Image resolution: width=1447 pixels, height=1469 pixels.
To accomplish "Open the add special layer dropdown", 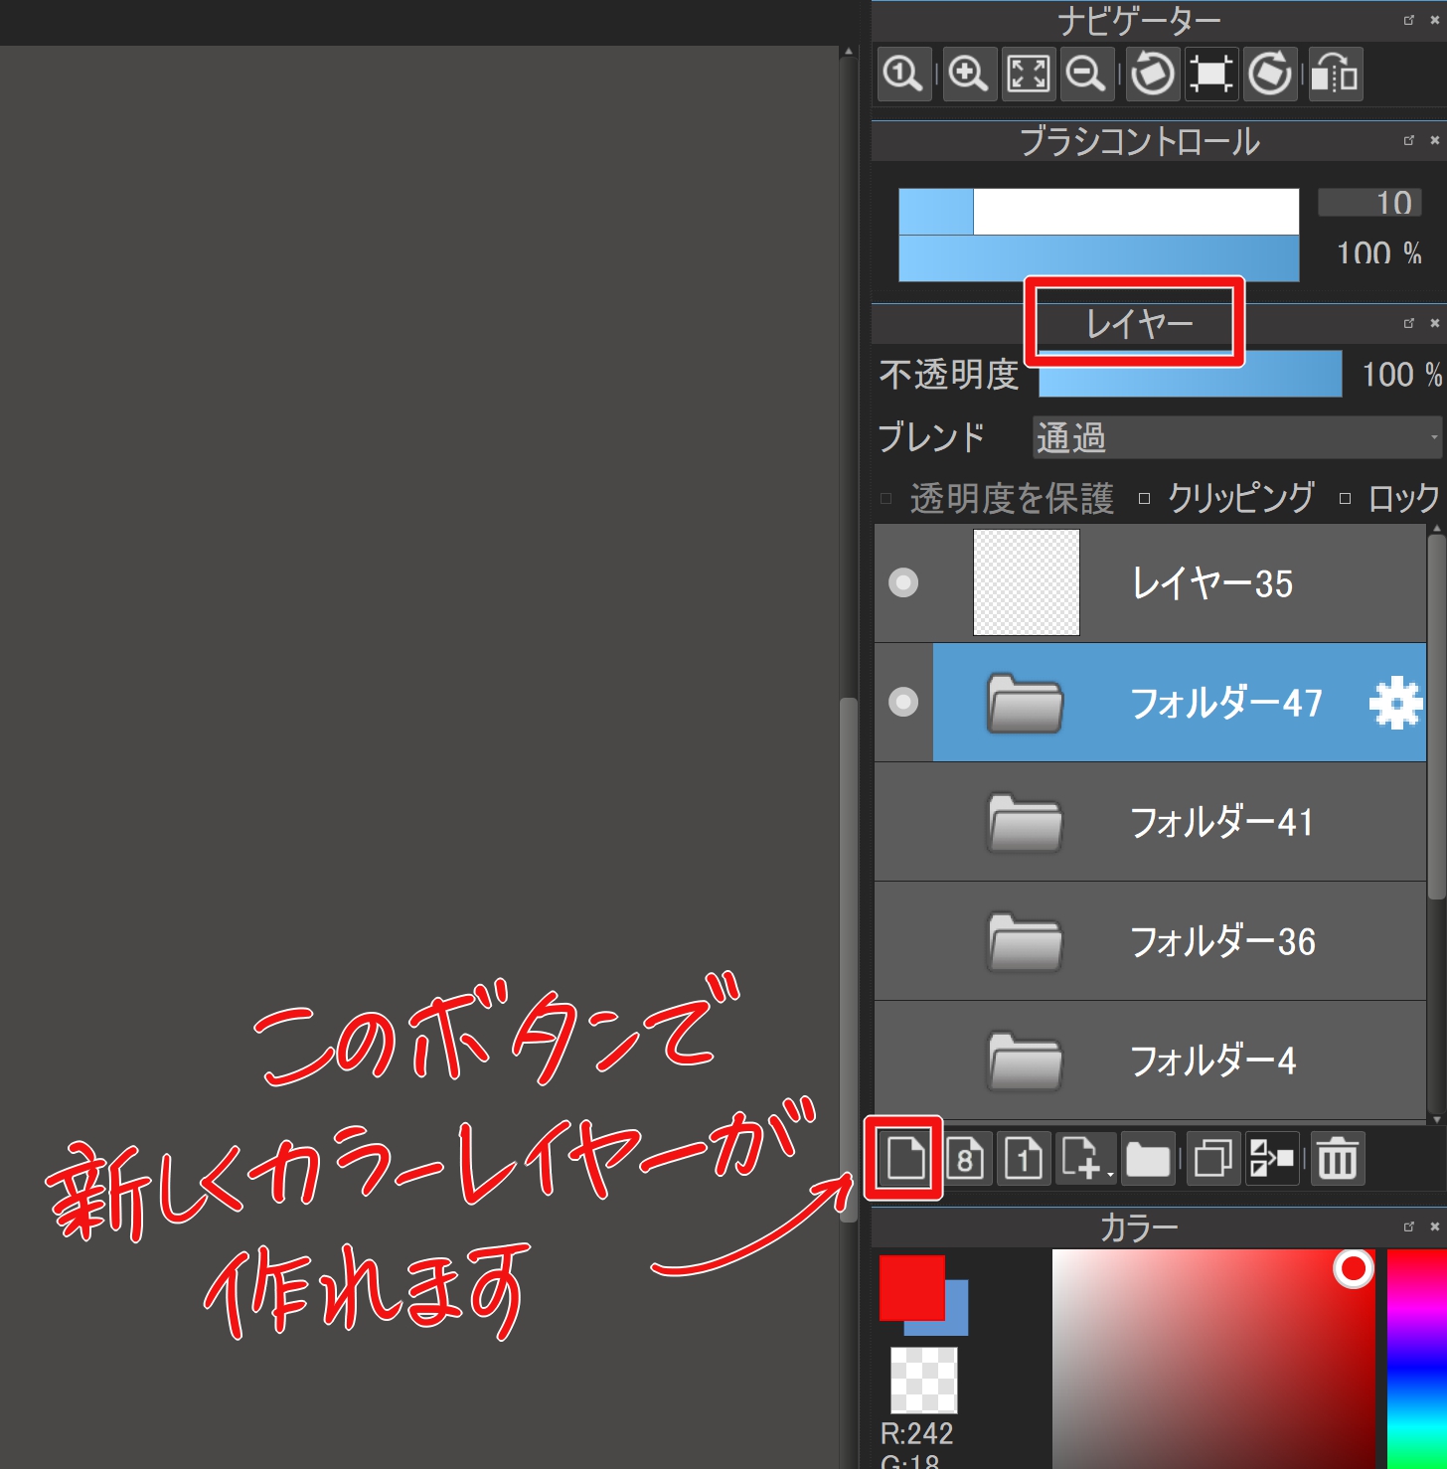I will [x=1087, y=1159].
